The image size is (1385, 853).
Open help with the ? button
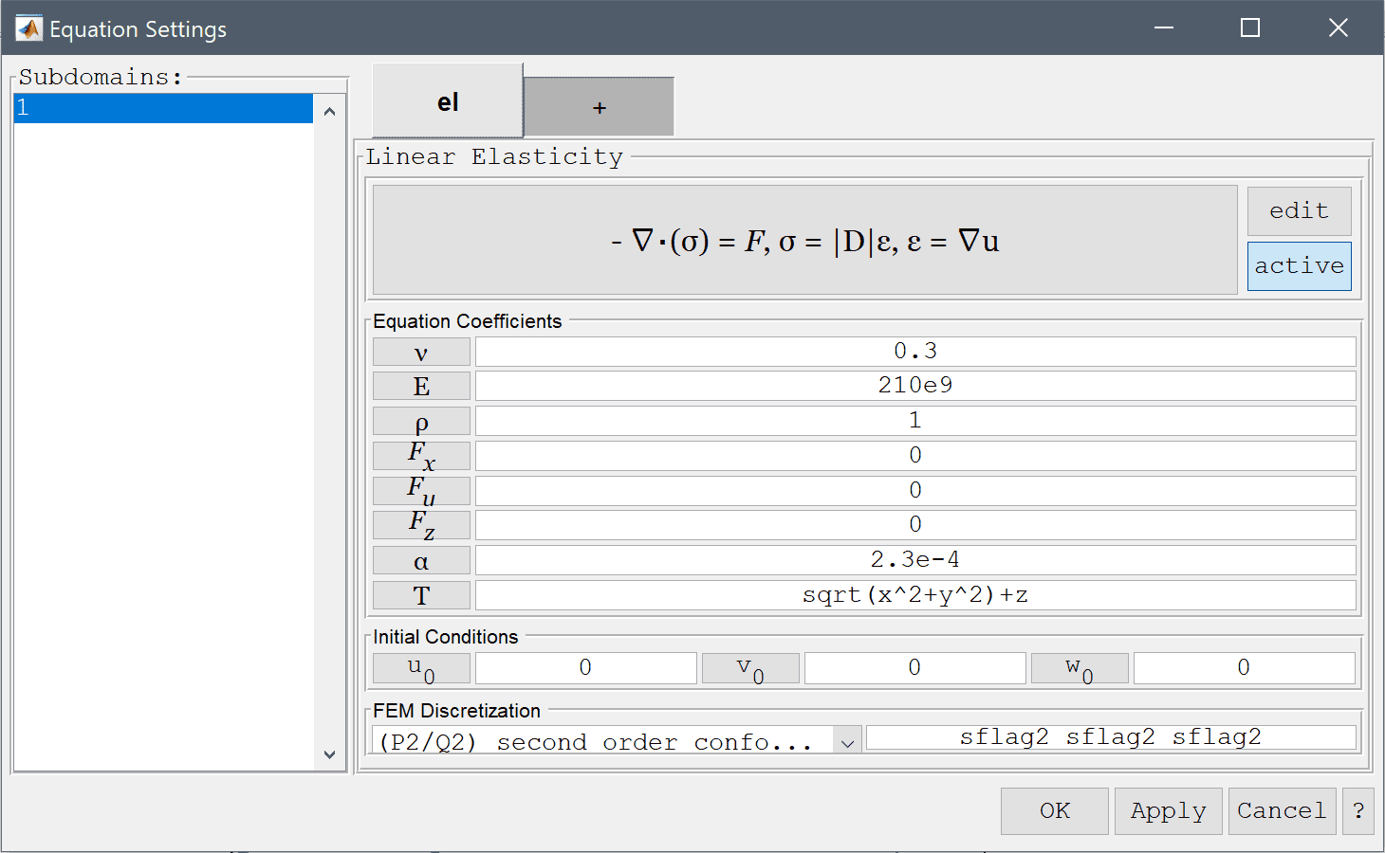click(1358, 811)
